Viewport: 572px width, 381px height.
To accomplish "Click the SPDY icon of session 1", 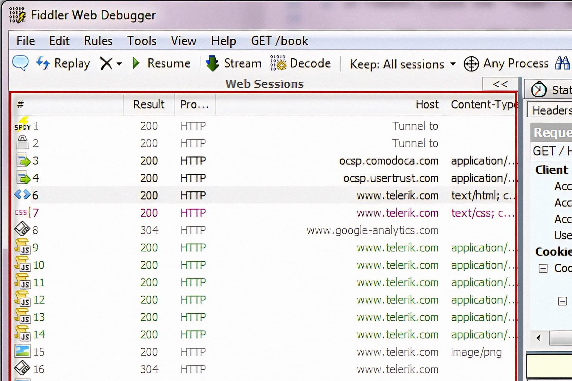I will coord(23,124).
